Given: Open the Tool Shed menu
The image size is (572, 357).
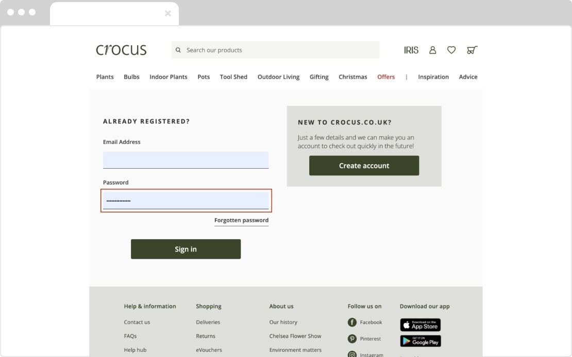Looking at the screenshot, I should click(x=233, y=77).
